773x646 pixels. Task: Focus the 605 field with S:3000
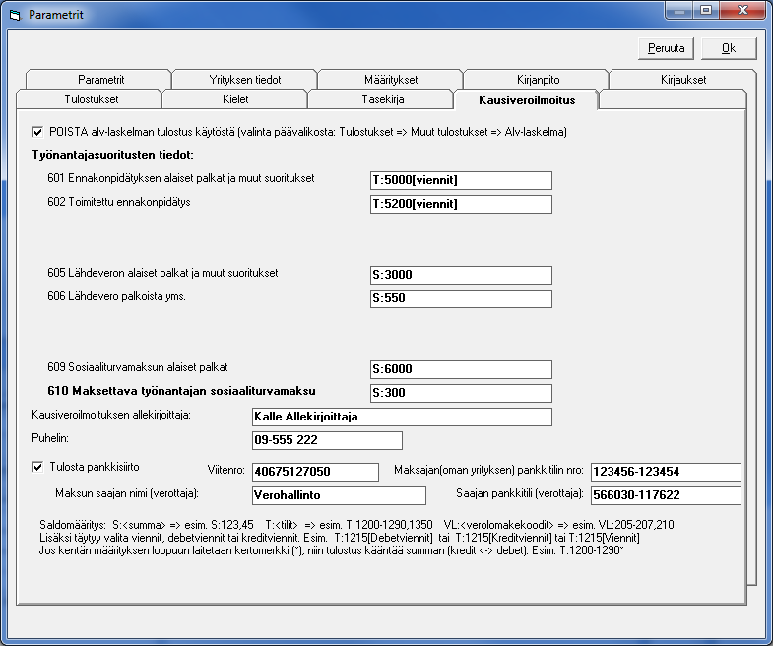[461, 275]
